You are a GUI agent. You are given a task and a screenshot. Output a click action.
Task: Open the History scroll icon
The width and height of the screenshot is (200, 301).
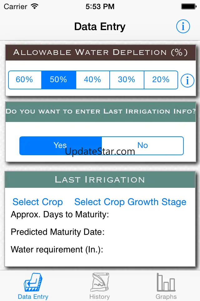click(x=100, y=283)
